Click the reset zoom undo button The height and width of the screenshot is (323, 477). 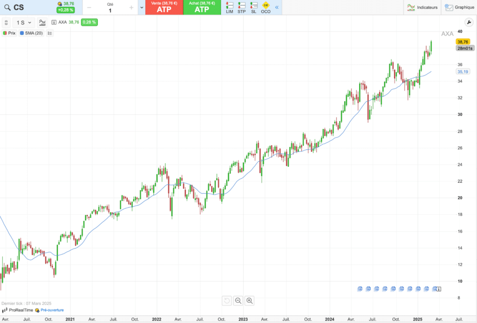pos(227,301)
